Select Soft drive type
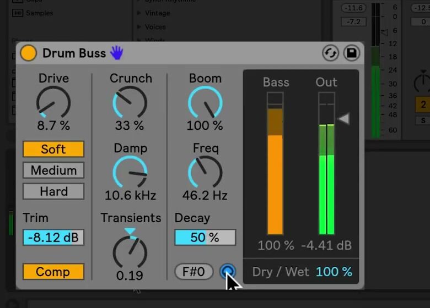The height and width of the screenshot is (308, 430). 53,149
